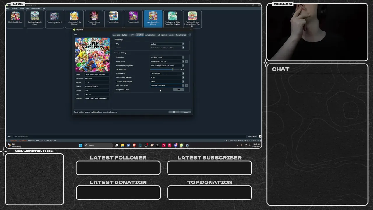Switch to the System tab

click(125, 35)
